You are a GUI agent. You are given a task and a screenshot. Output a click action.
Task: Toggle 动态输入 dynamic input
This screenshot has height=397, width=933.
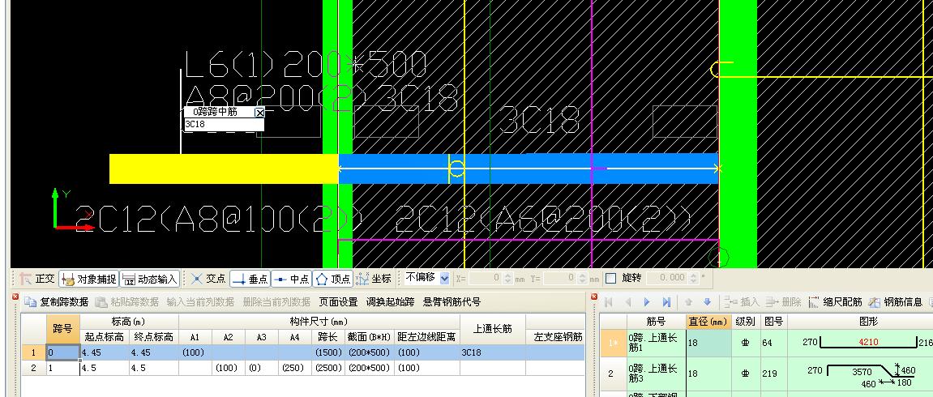[149, 278]
